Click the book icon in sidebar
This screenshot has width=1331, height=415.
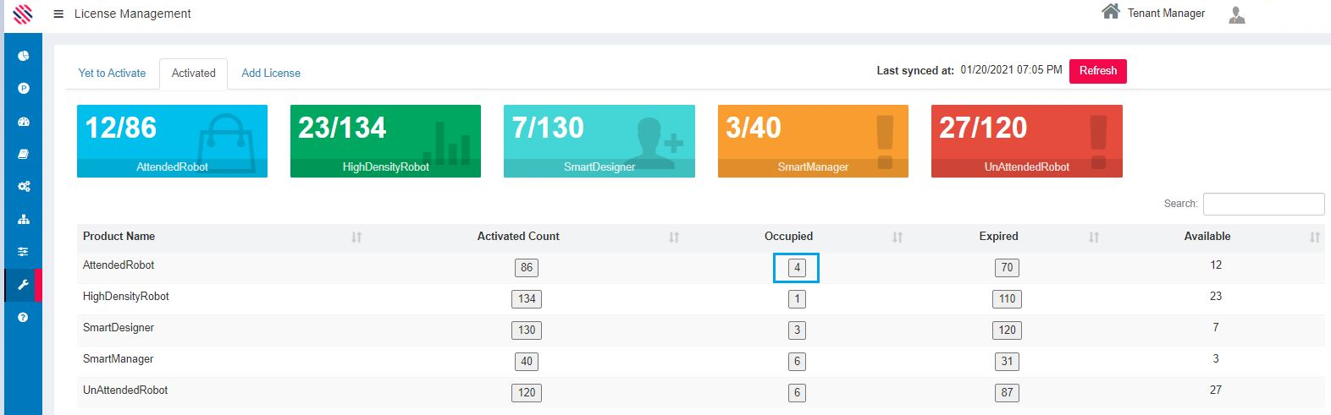24,154
